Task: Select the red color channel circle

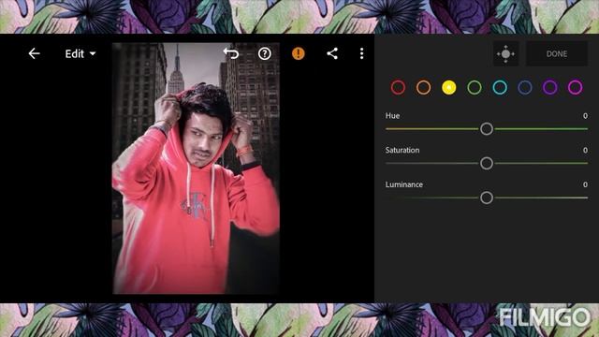Action: pos(398,87)
